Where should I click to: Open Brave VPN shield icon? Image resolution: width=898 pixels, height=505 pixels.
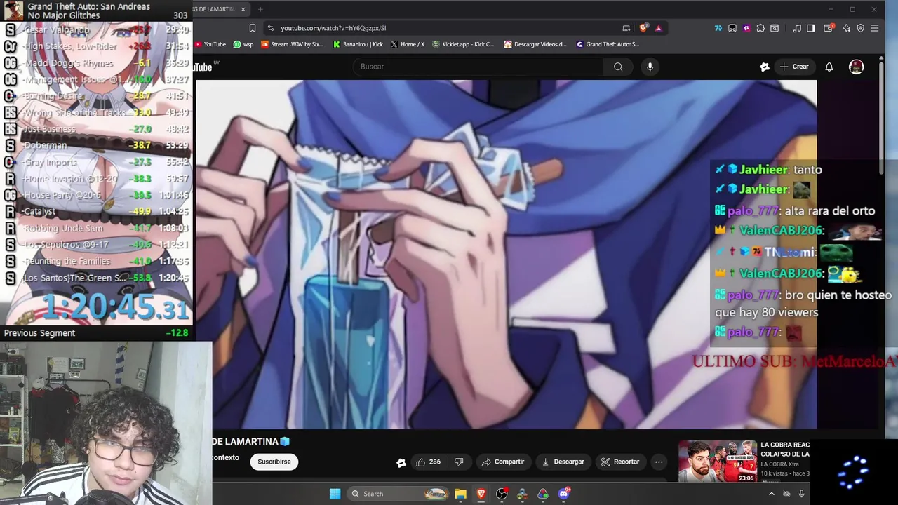(x=860, y=28)
